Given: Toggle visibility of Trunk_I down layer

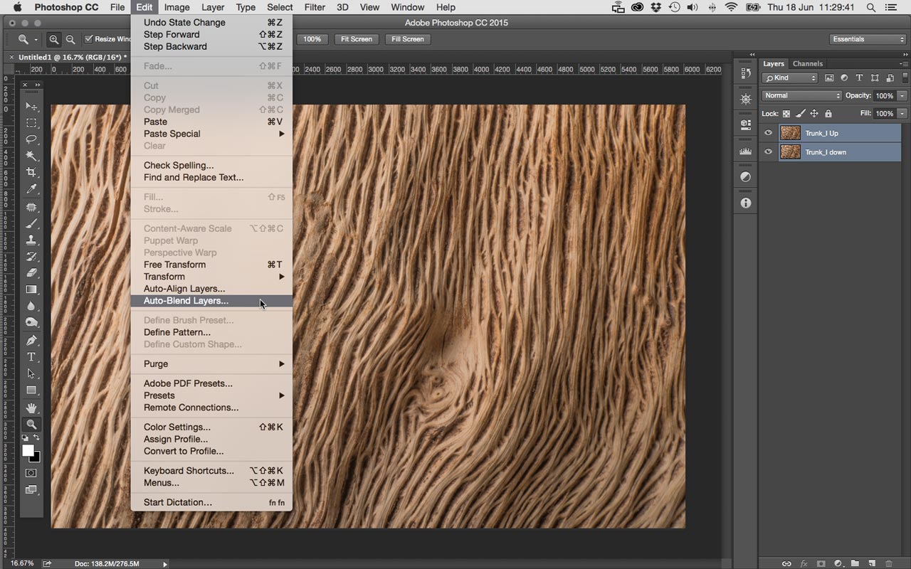Looking at the screenshot, I should [768, 152].
